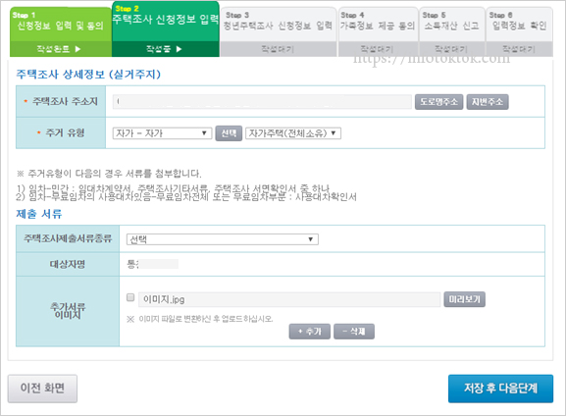Screen dimensions: 566x416
Task: Click the 지번주소 search button
Action: [488, 102]
